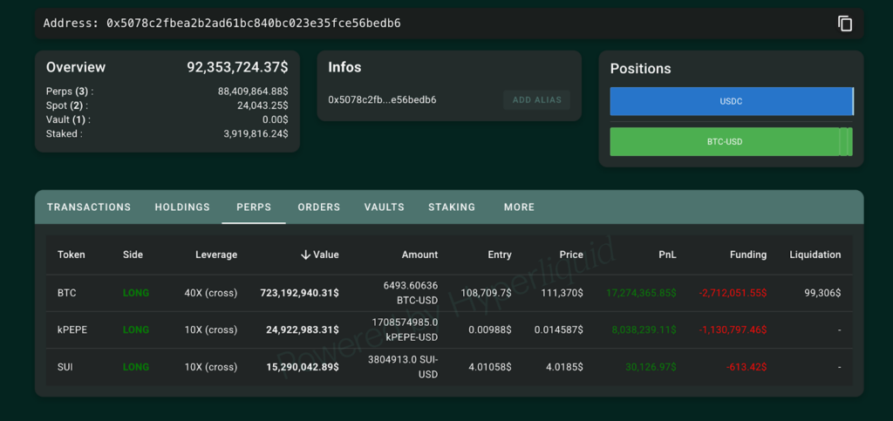Click overview total 92,353,724.37$
This screenshot has height=421, width=893.
pos(237,67)
